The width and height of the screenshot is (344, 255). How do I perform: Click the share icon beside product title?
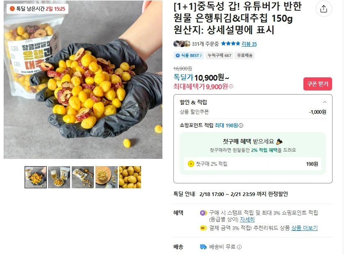click(323, 9)
